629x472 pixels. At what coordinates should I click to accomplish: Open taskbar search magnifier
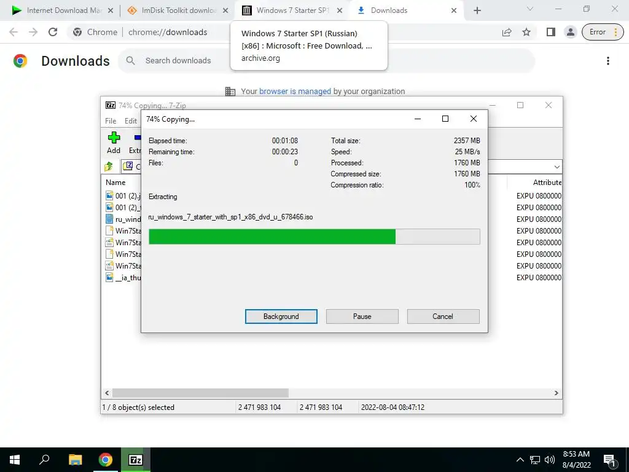point(44,459)
